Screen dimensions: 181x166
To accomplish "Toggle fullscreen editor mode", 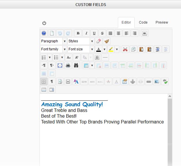I will (60, 65).
